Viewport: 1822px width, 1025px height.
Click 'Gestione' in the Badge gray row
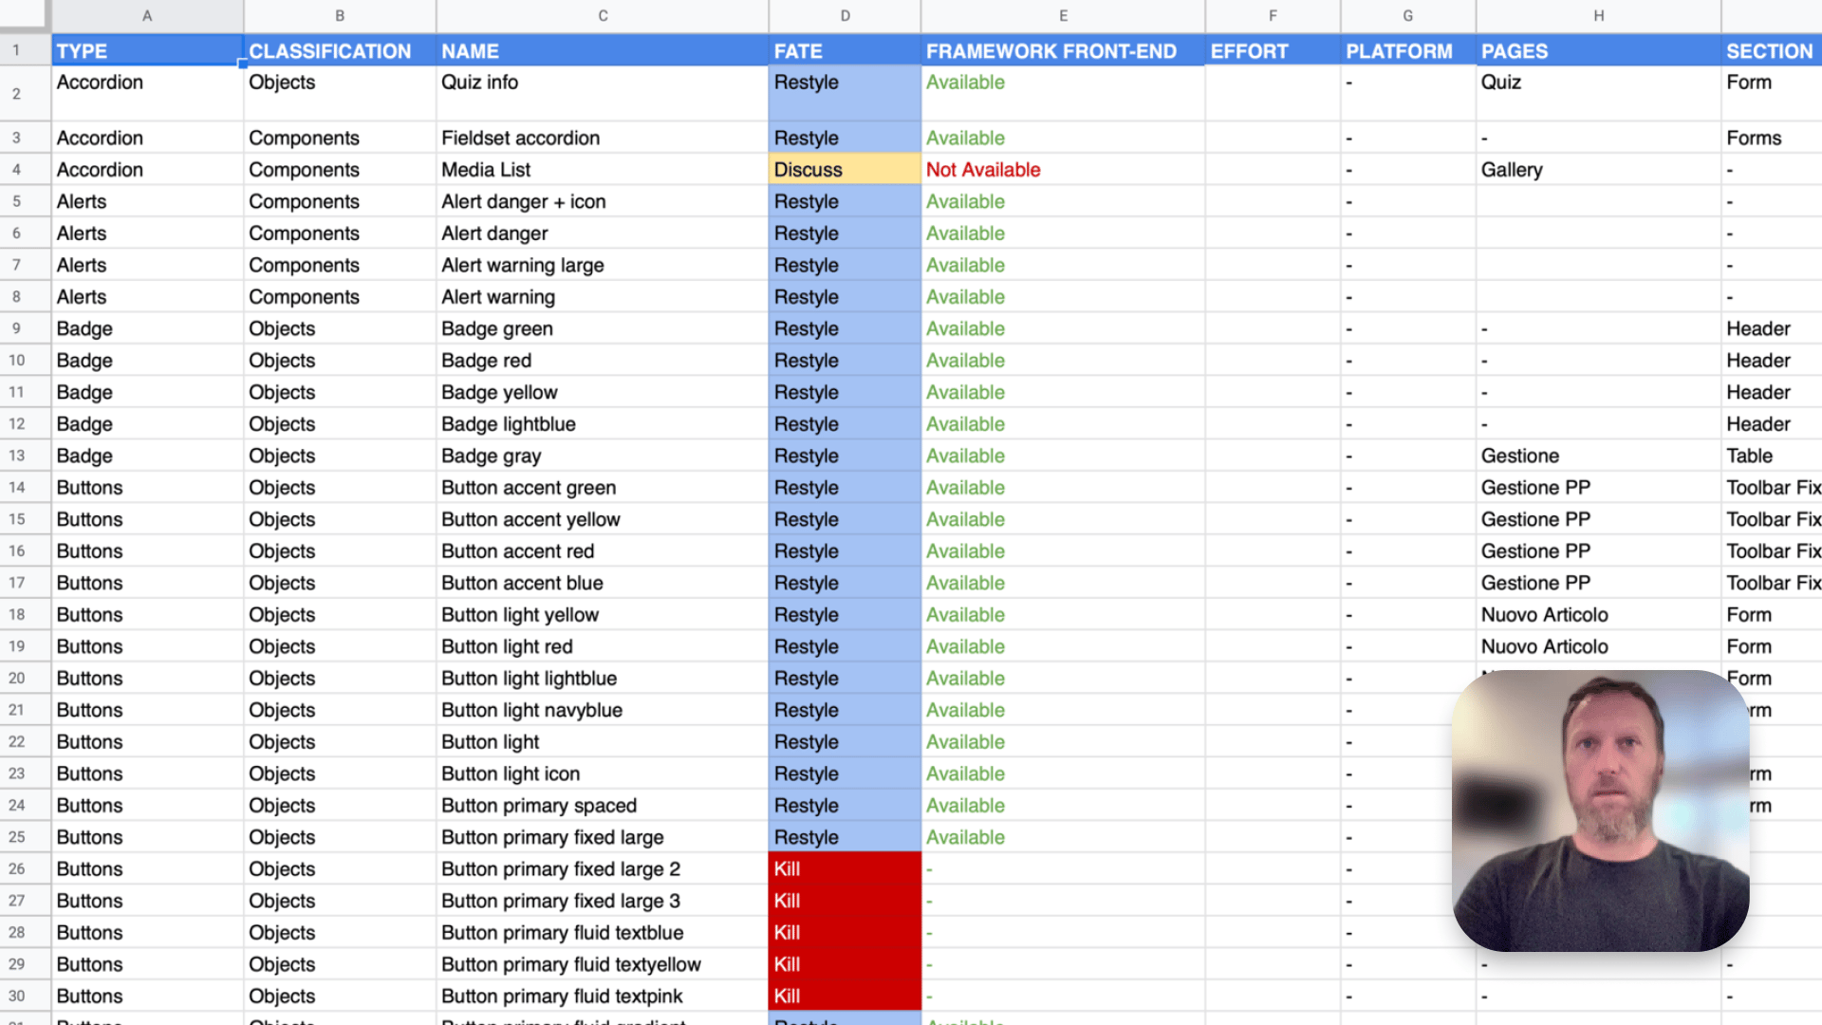point(1519,457)
